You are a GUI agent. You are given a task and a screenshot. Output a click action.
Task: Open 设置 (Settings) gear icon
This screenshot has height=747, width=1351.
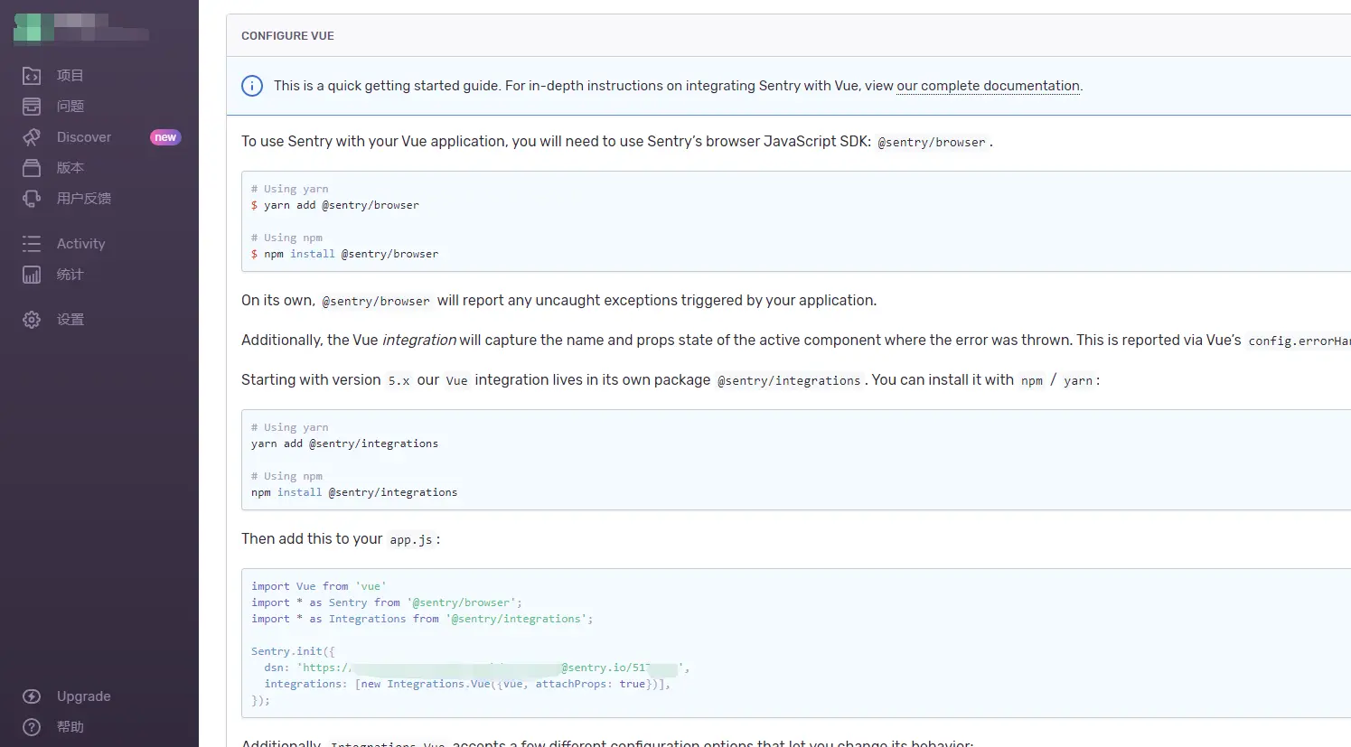[32, 320]
